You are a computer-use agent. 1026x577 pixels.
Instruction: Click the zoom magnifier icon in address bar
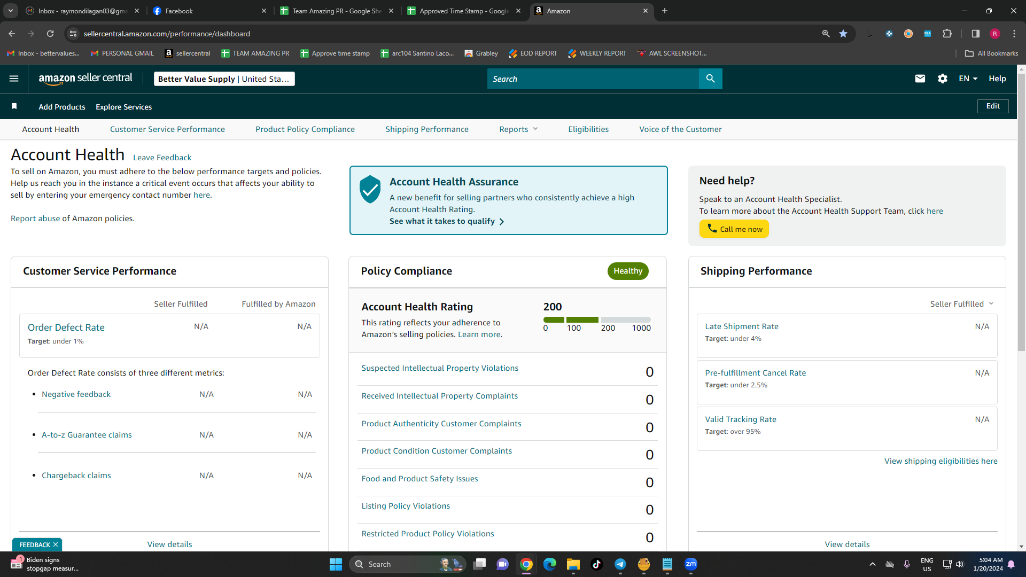coord(826,34)
